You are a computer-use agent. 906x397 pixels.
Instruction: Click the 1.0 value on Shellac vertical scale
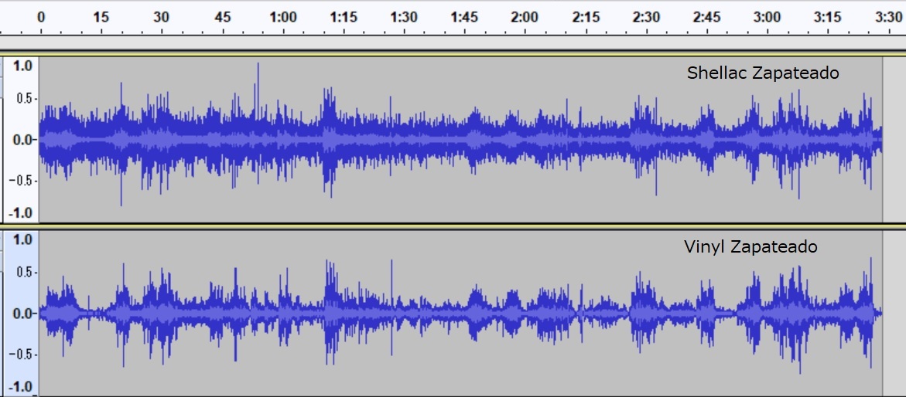click(23, 66)
